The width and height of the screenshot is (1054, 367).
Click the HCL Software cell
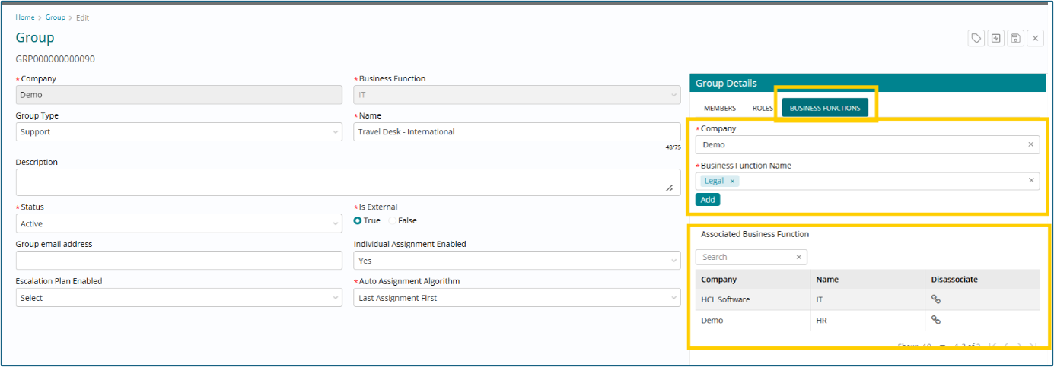point(753,299)
